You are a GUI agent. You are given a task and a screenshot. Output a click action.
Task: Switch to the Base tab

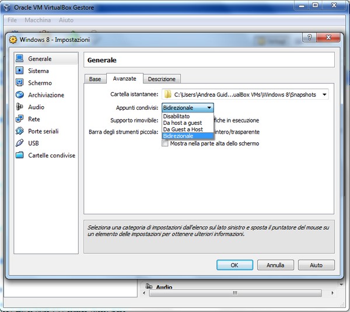click(95, 79)
